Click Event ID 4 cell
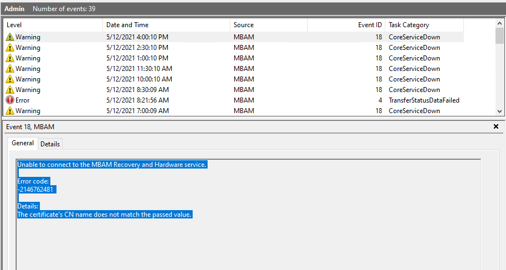Image resolution: width=506 pixels, height=270 pixels. point(380,100)
